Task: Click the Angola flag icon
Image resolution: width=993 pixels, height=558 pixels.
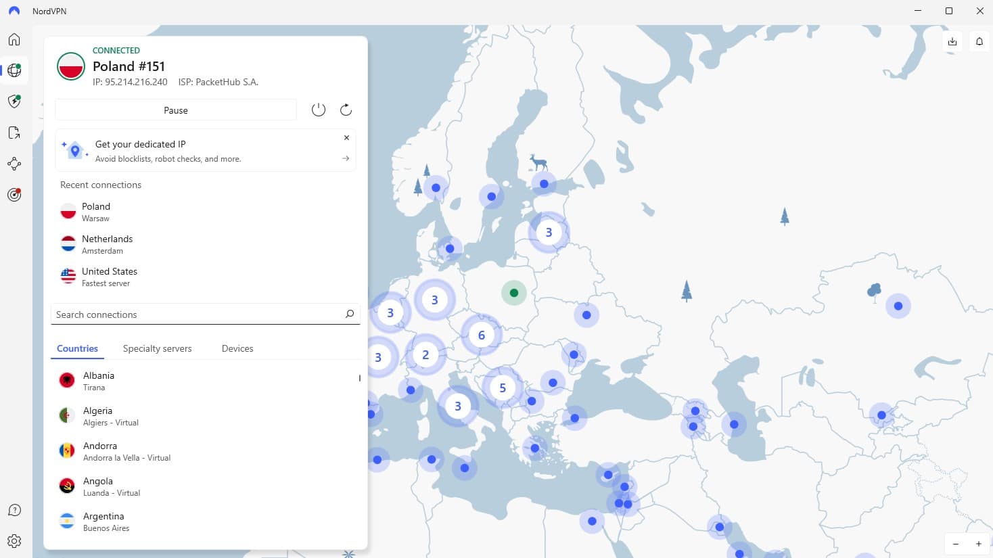Action: [67, 486]
